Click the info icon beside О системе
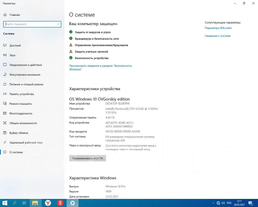The width and height of the screenshot is (258, 207). (5, 152)
